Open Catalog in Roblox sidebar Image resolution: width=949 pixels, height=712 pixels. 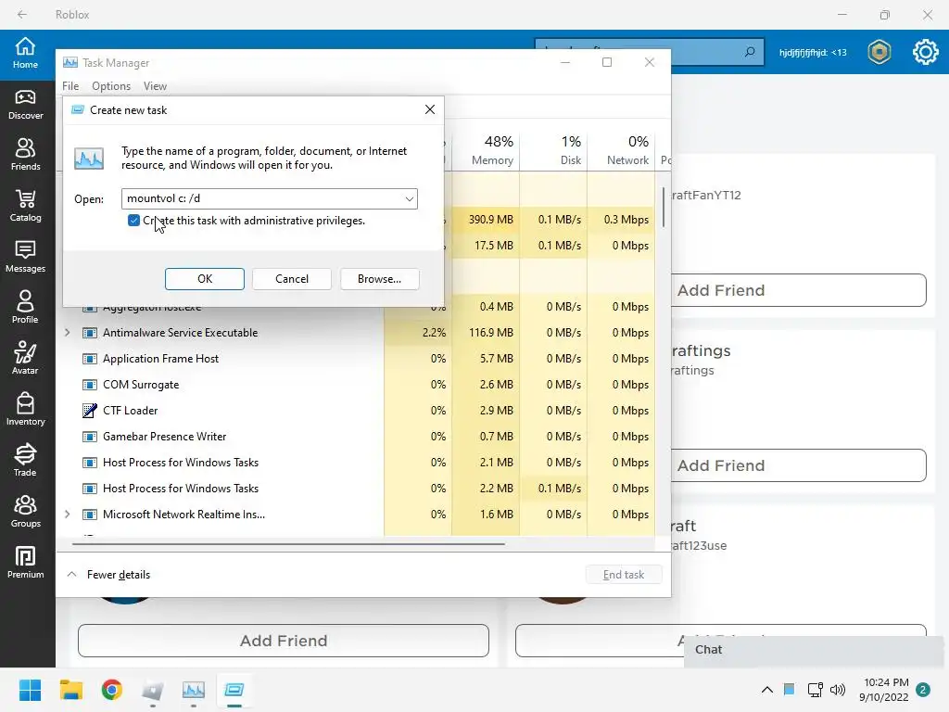(x=25, y=207)
